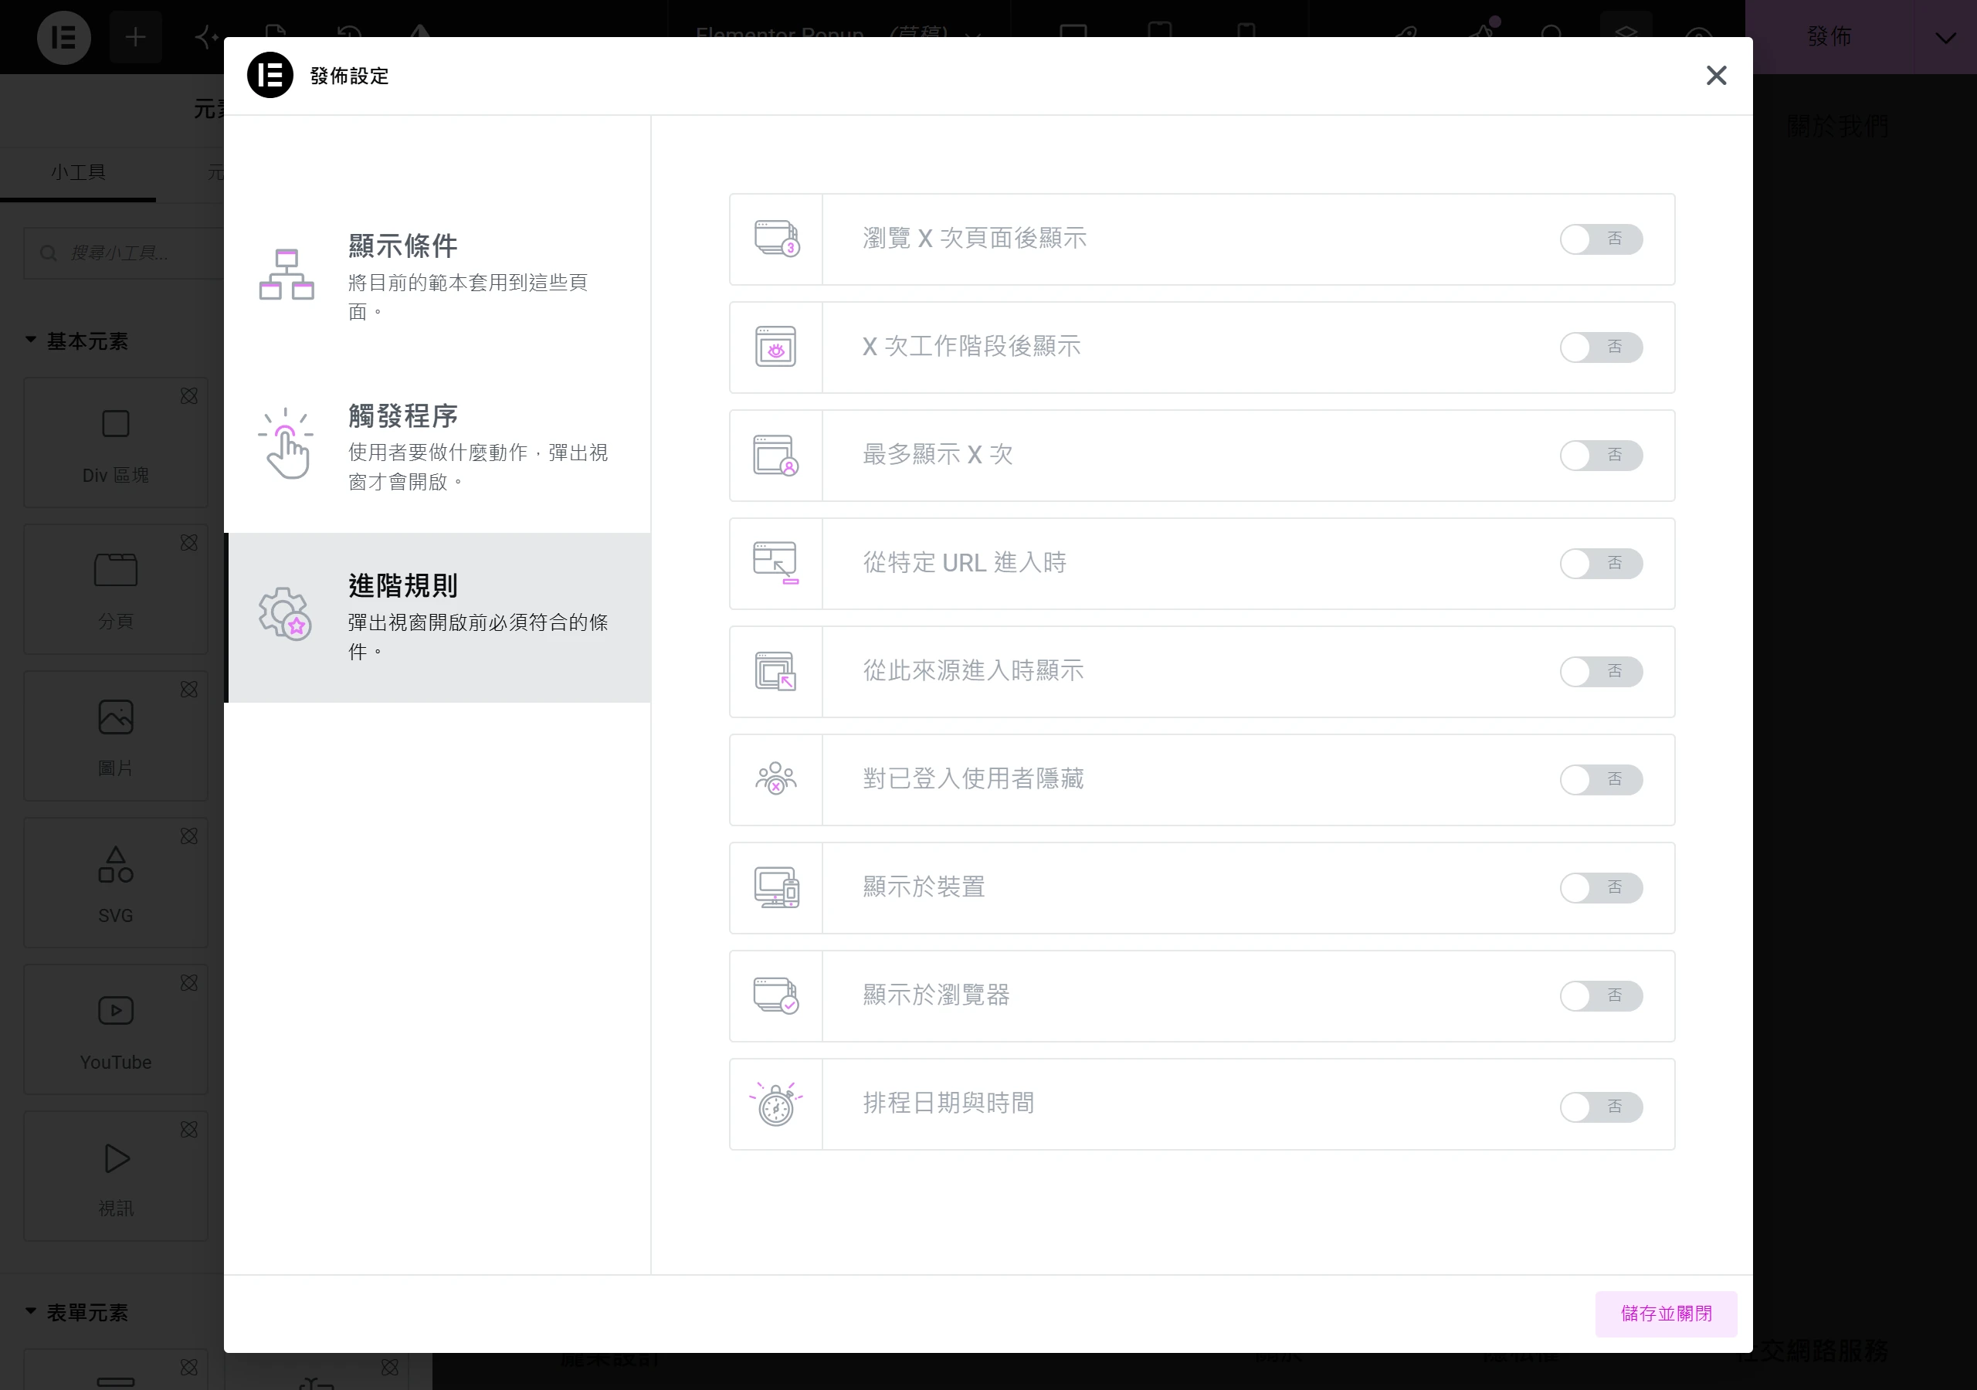Click the devices icon for 顯示於裝置
1977x1390 pixels.
[777, 888]
